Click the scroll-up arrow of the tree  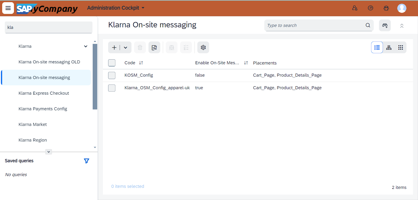tap(95, 41)
